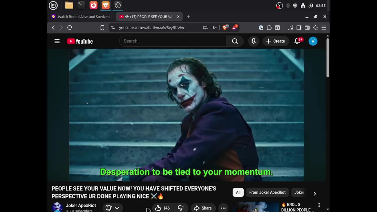The height and width of the screenshot is (212, 377).
Task: Close the YouTube browser tab
Action: 178,17
